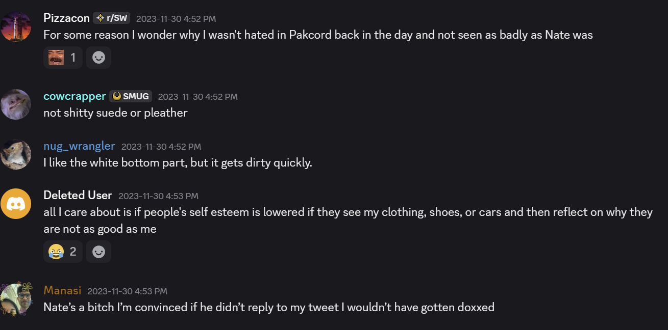Open Pizzacon's username profile
Viewport: 668px width, 330px height.
click(66, 18)
